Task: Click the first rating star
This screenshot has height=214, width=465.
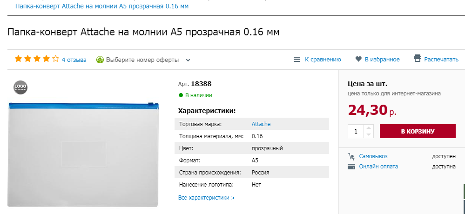Action: pos(19,59)
